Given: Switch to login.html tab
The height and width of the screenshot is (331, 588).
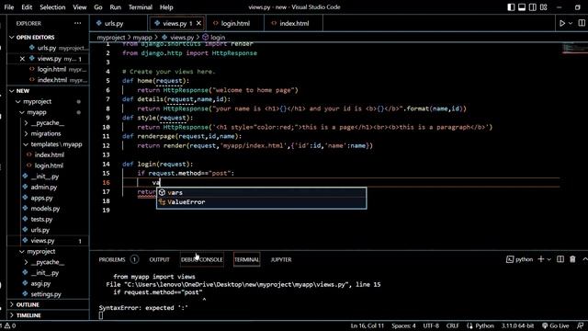Looking at the screenshot, I should coord(235,23).
